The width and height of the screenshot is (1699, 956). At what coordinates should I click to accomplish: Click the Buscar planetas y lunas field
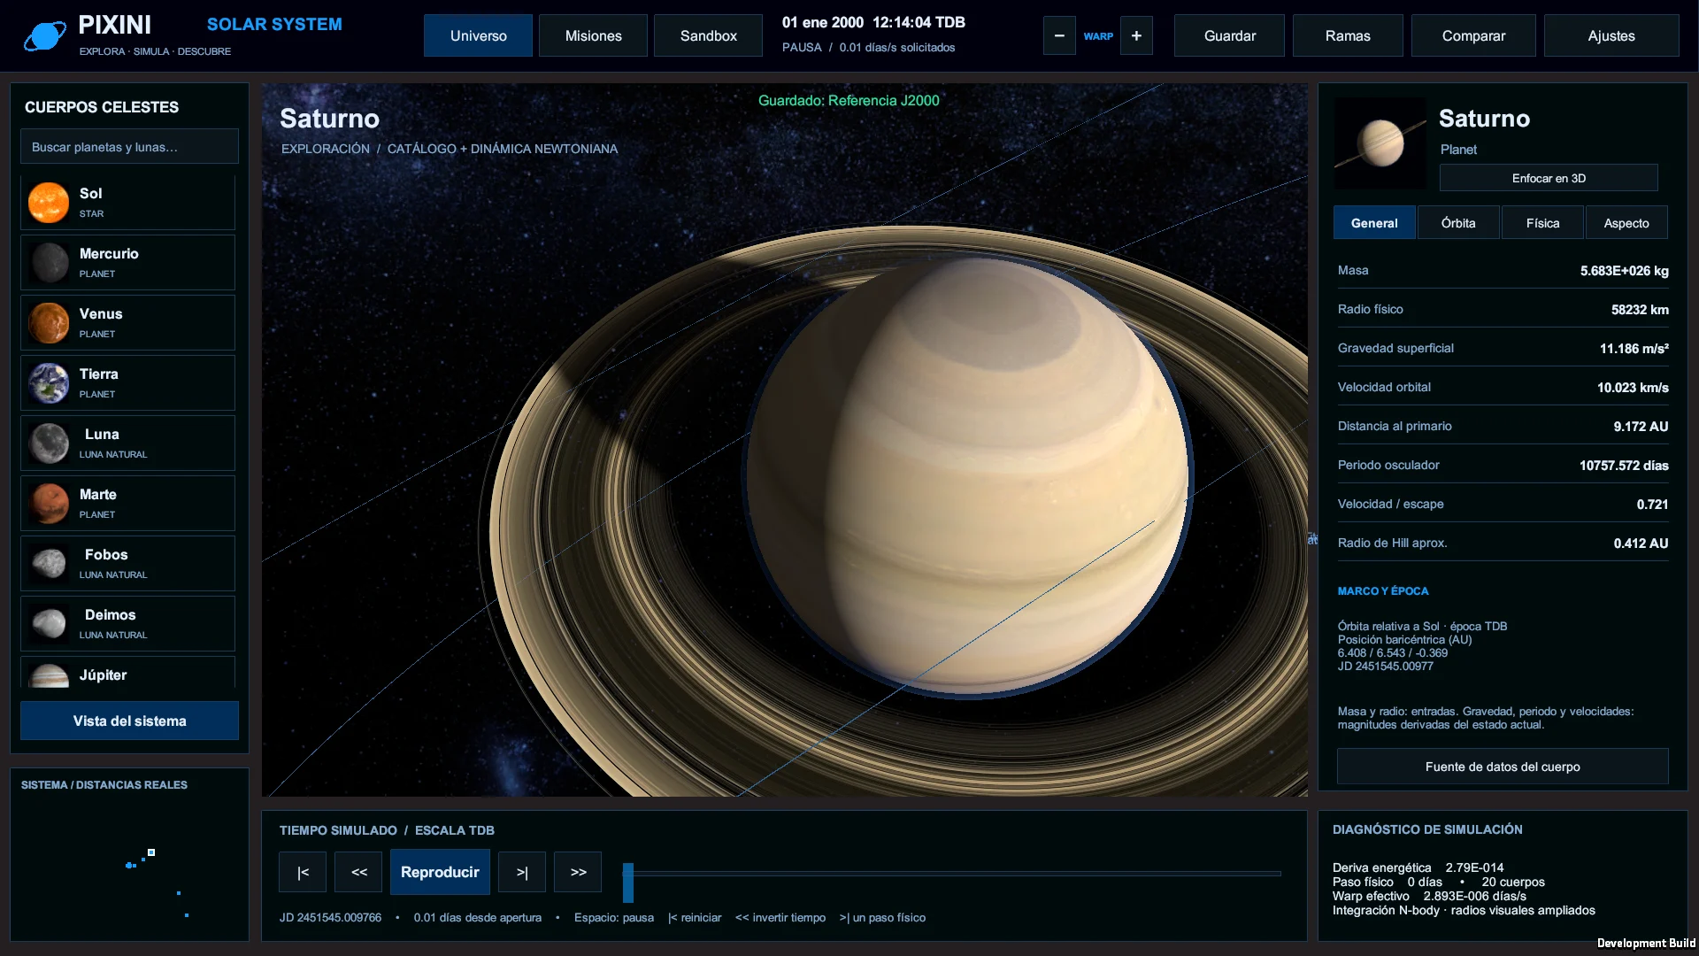pos(129,147)
